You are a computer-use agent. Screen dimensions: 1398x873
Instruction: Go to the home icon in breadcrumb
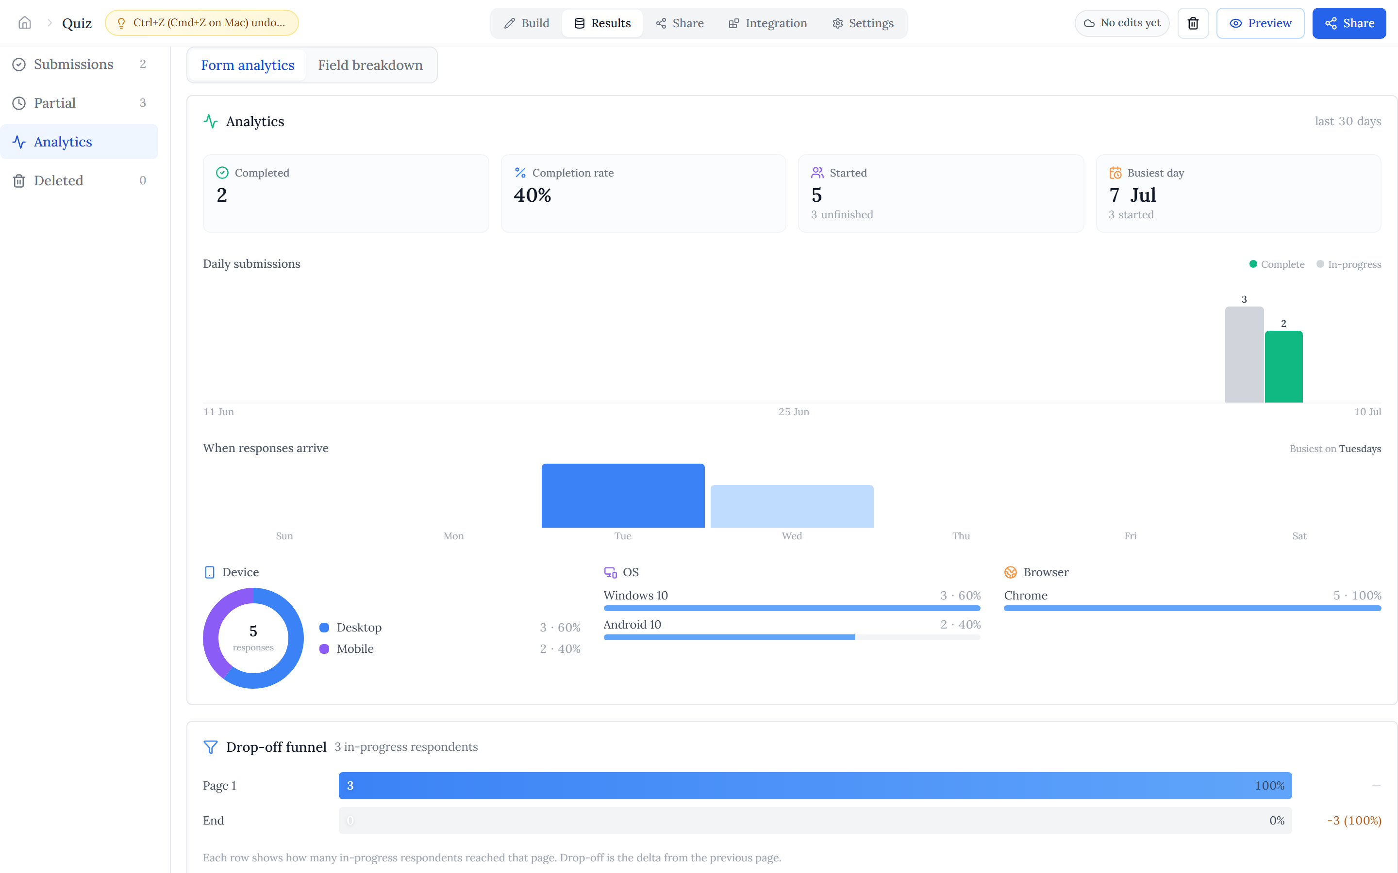click(x=24, y=23)
